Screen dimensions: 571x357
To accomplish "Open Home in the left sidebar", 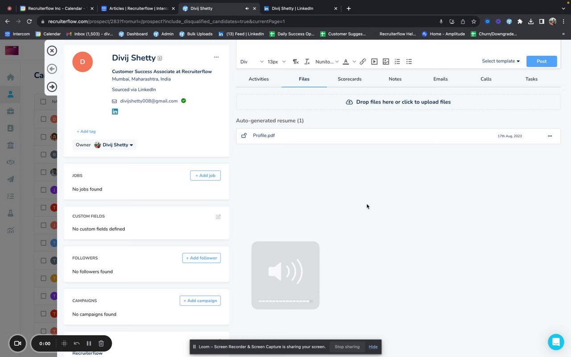I will click(x=11, y=77).
